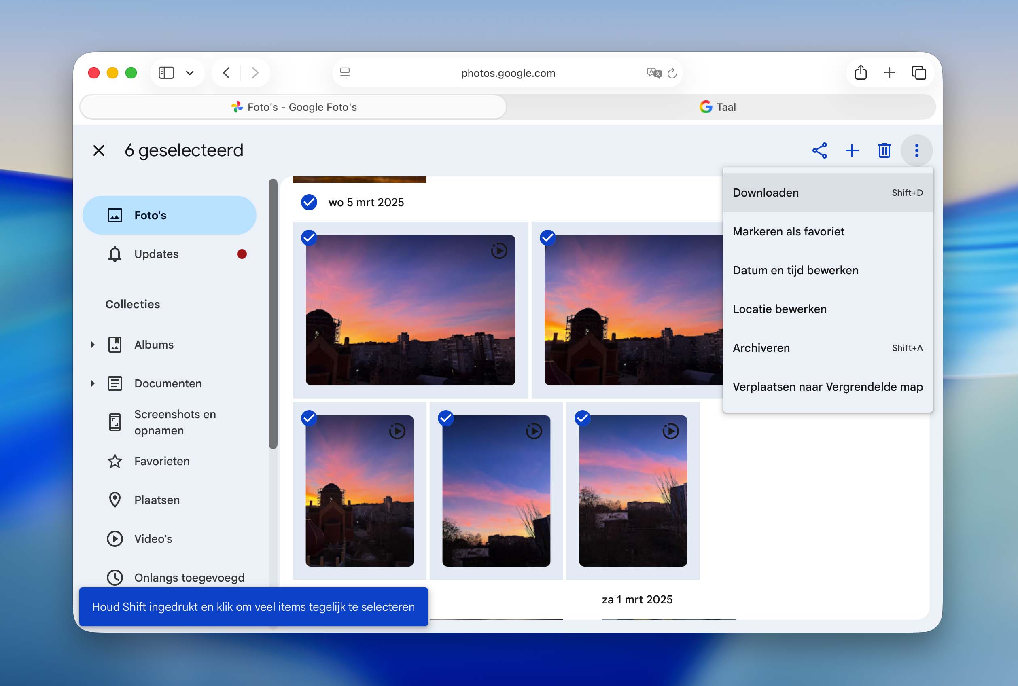Click the 6 geselecteerd heading
1018x686 pixels.
pyautogui.click(x=184, y=150)
